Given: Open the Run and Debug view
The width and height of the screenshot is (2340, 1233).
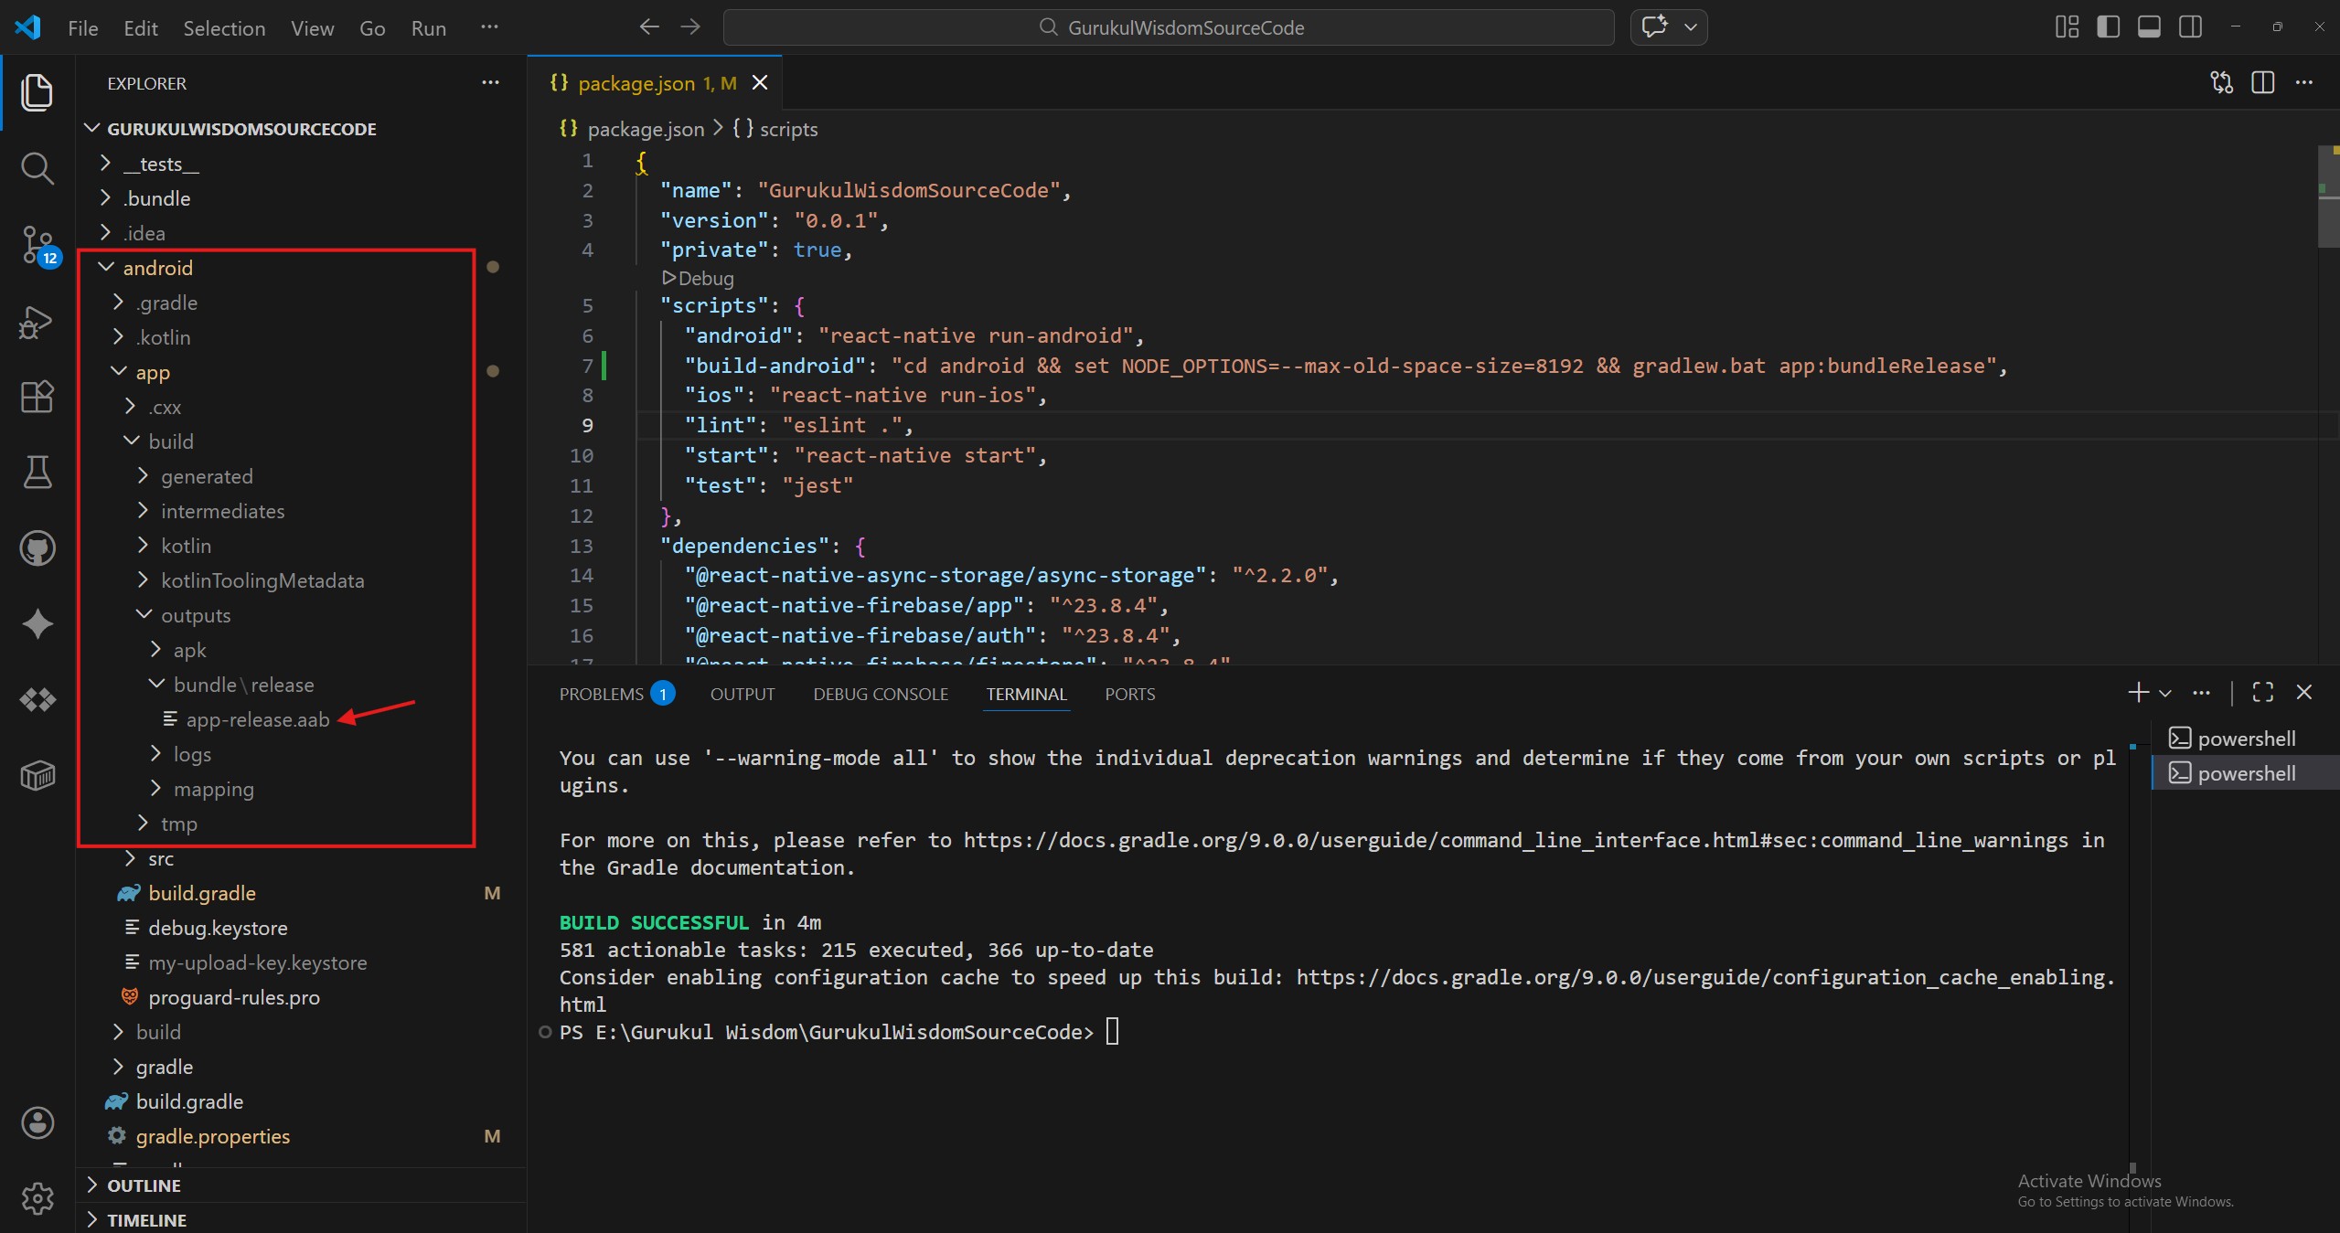Looking at the screenshot, I should pos(37,321).
